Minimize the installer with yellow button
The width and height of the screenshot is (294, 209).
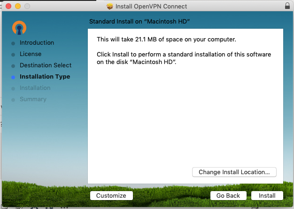tap(18, 6)
